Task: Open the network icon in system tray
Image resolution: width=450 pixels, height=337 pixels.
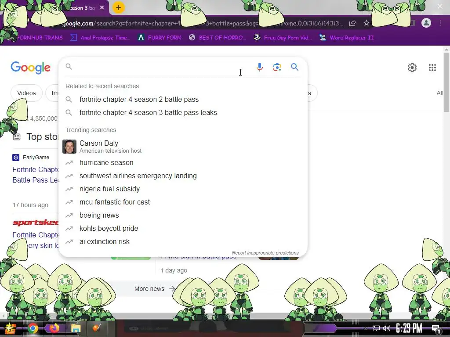Action: pos(376,328)
